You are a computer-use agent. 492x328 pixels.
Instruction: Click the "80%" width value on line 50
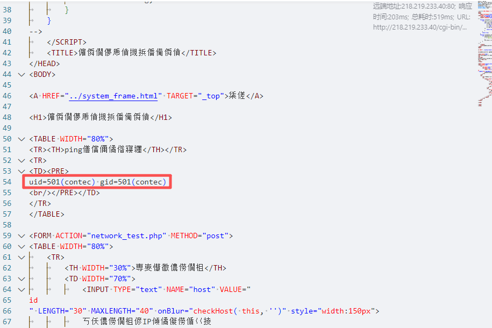pos(98,139)
